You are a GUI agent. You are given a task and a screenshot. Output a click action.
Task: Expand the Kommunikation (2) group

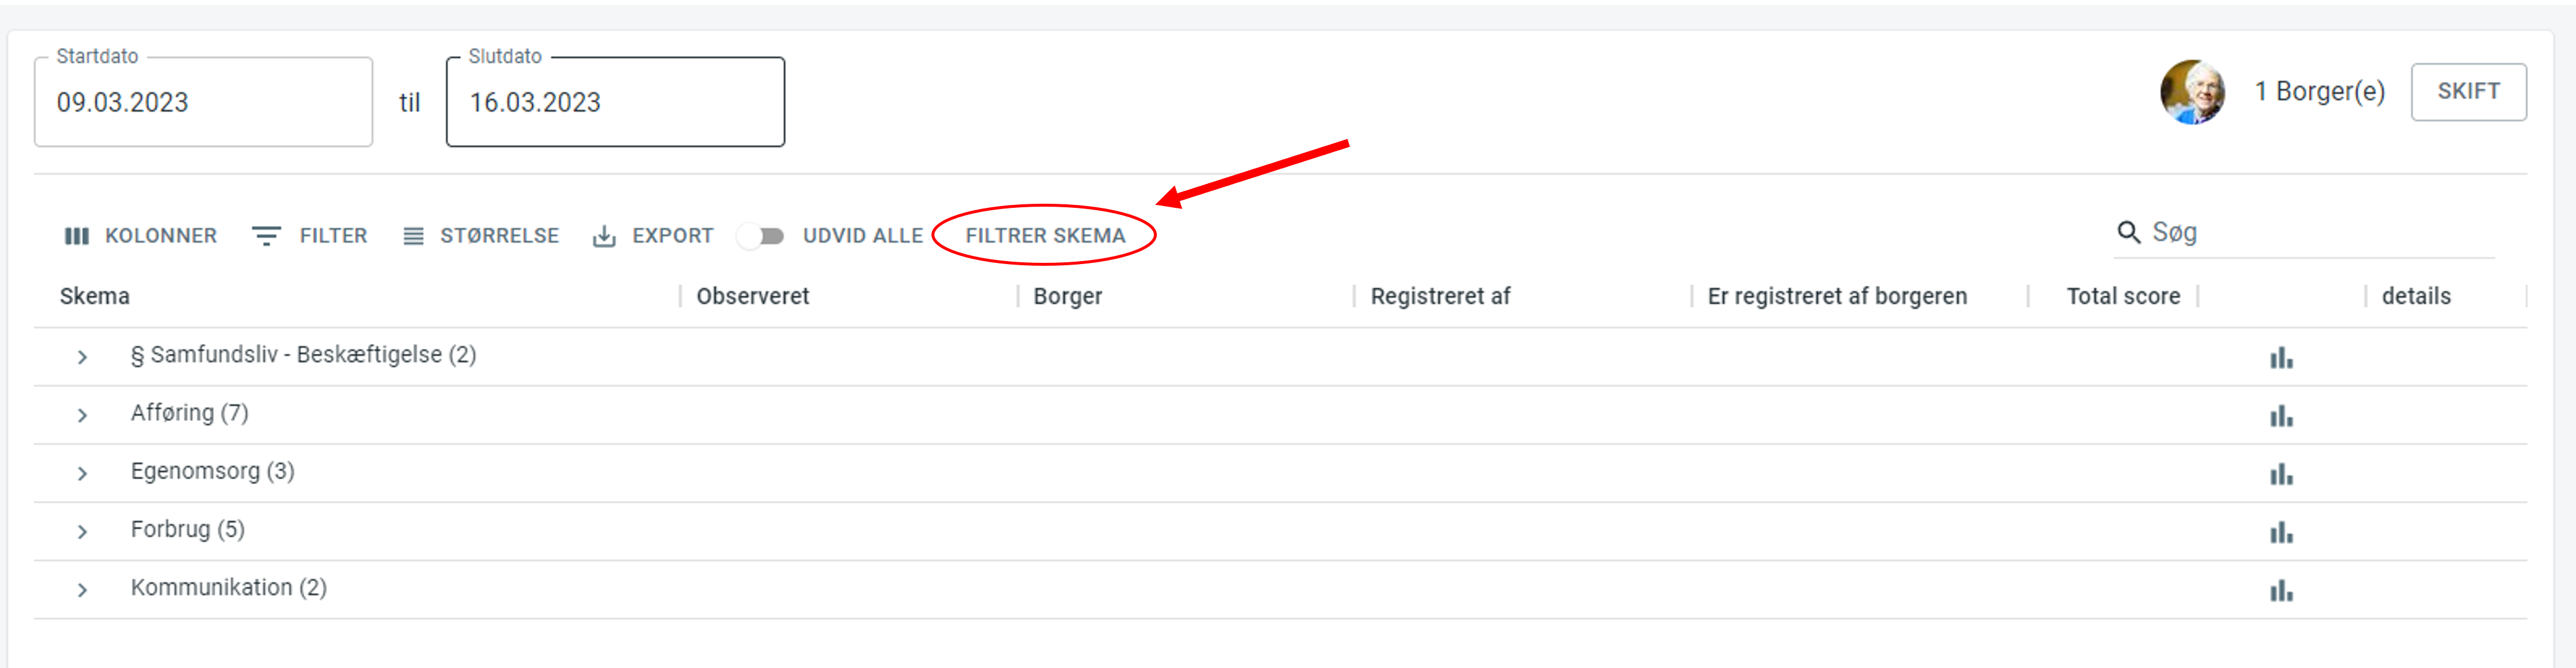tap(82, 590)
